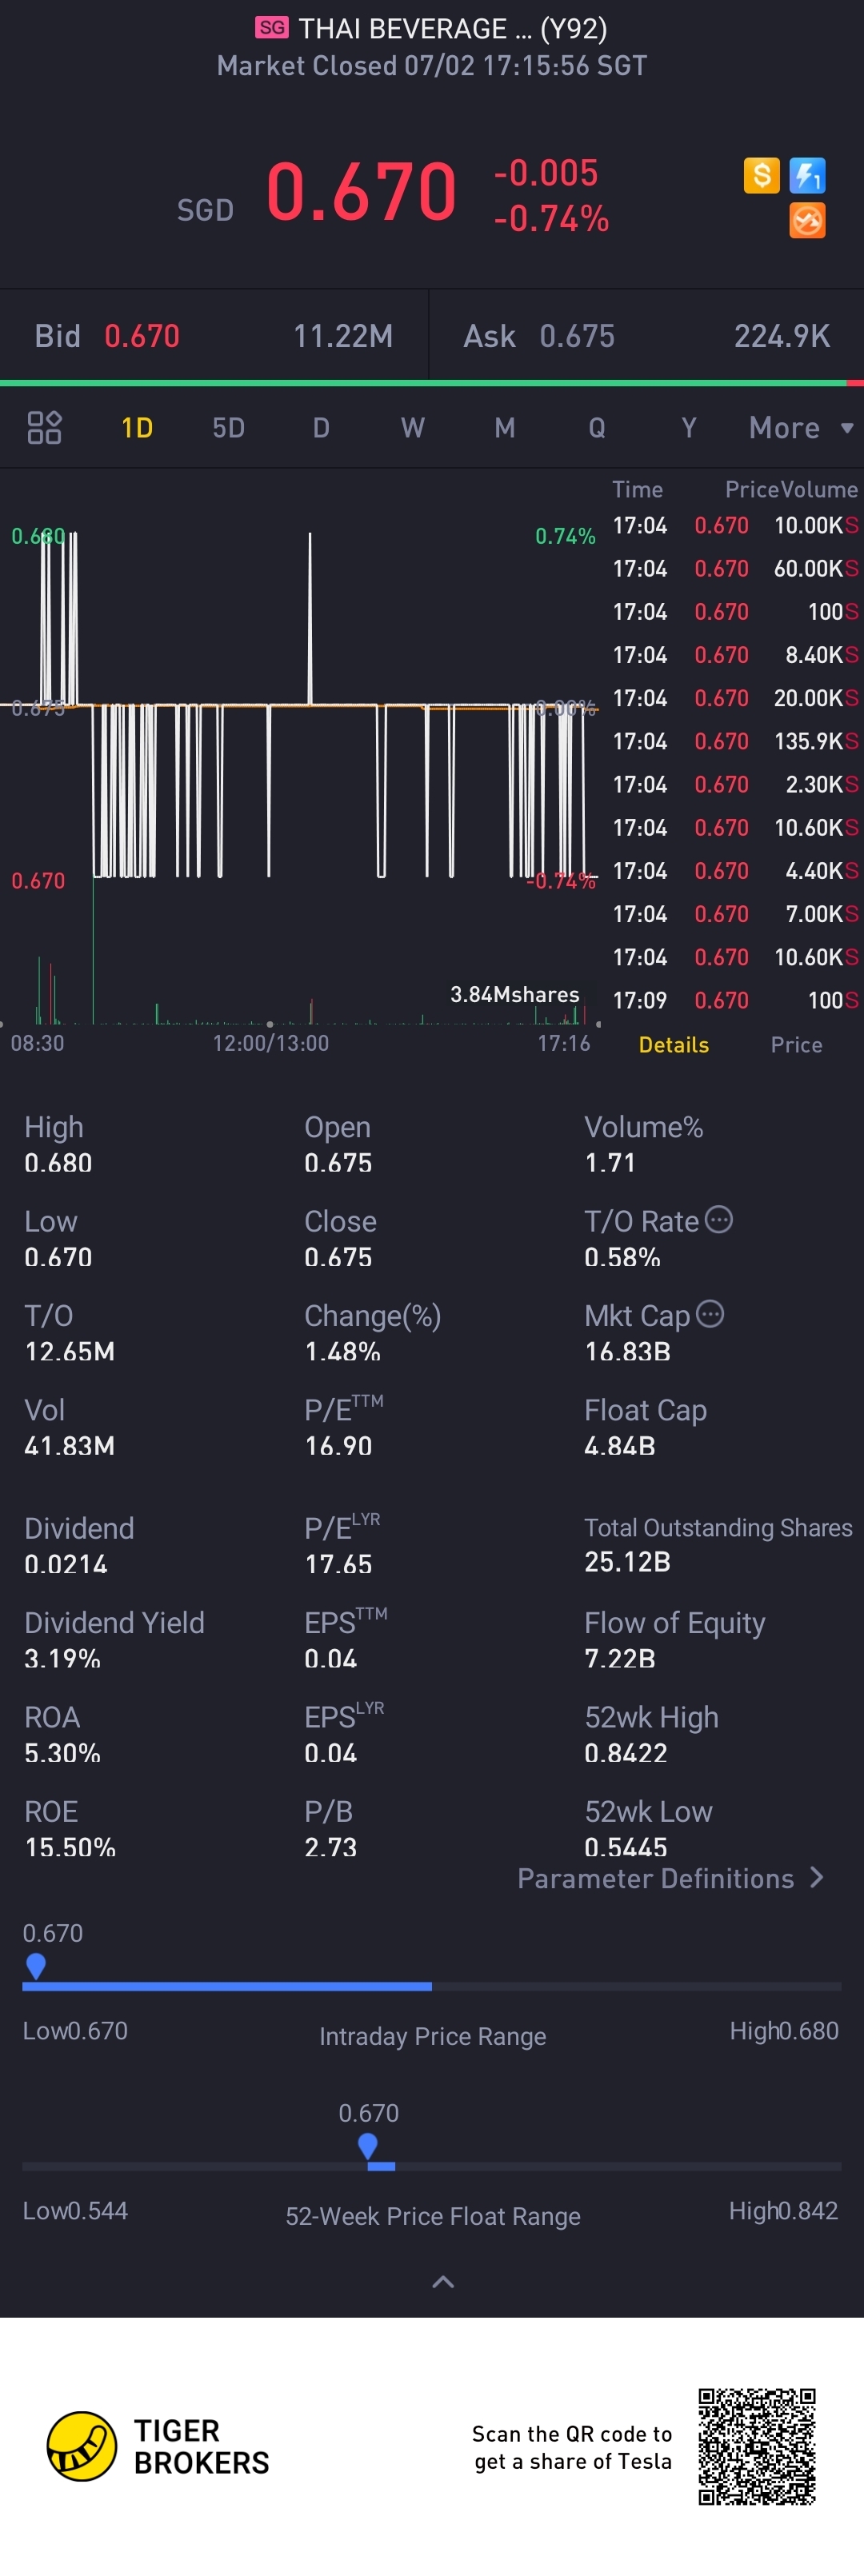
Task: Tap the pink SG market badge
Action: click(271, 28)
